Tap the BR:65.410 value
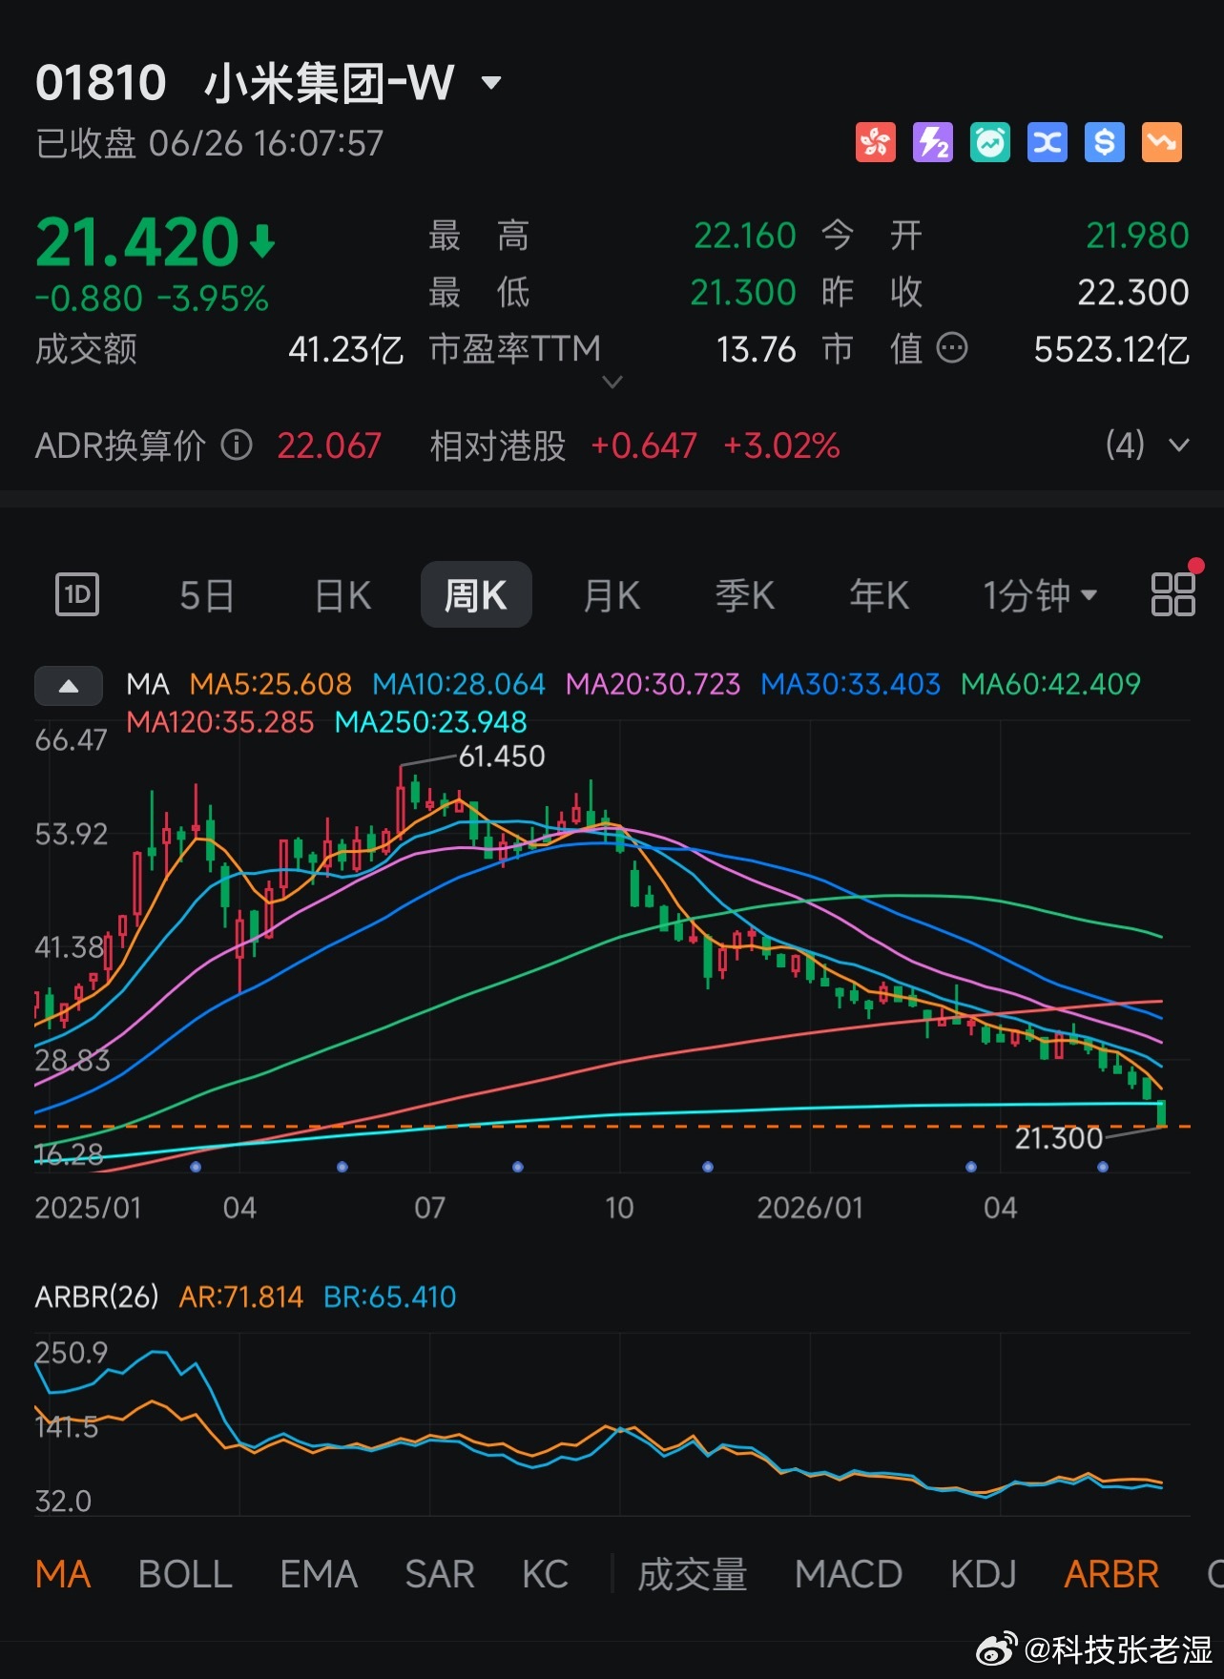 tap(390, 1296)
